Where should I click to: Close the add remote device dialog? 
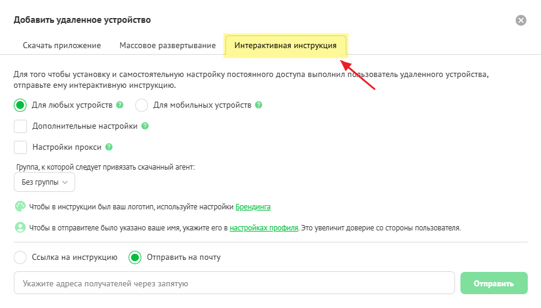pos(521,20)
